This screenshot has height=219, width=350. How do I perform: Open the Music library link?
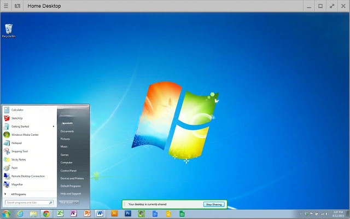(x=64, y=147)
